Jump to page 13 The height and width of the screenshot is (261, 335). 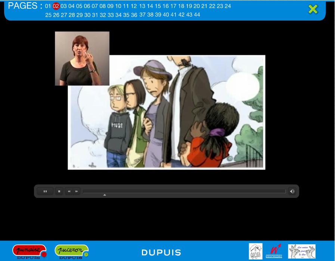point(142,6)
